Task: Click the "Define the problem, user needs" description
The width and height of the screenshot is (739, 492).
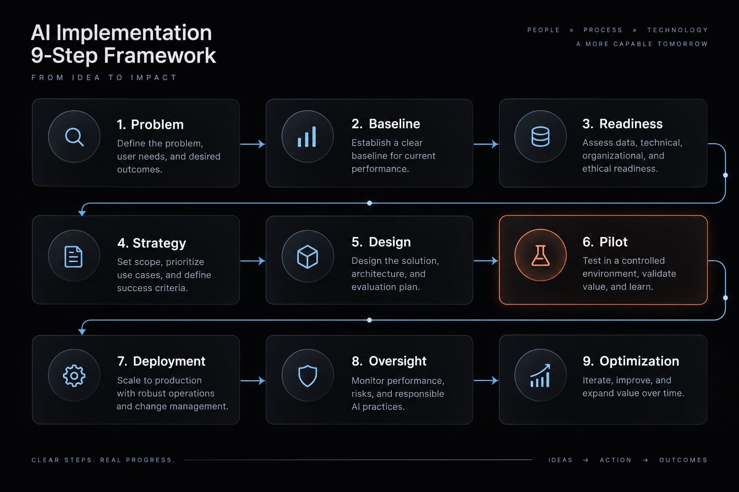Action: pos(169,156)
